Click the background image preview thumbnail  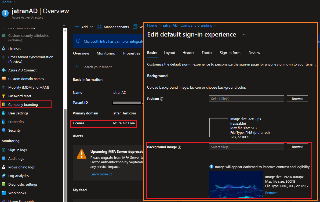pyautogui.click(x=236, y=185)
